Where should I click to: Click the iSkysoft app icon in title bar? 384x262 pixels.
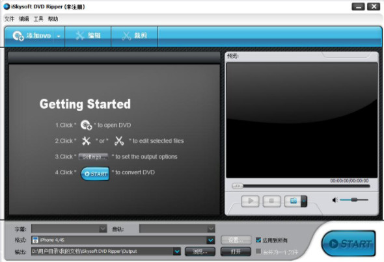coord(7,7)
